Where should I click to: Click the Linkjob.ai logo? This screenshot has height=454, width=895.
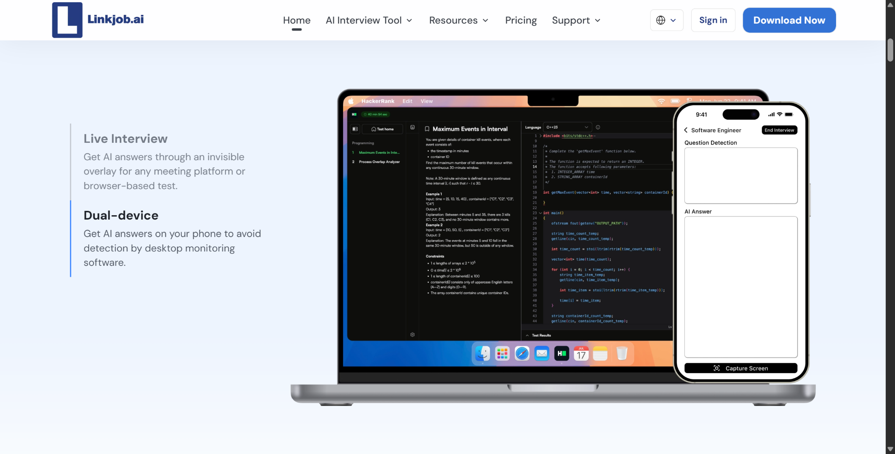pos(98,20)
